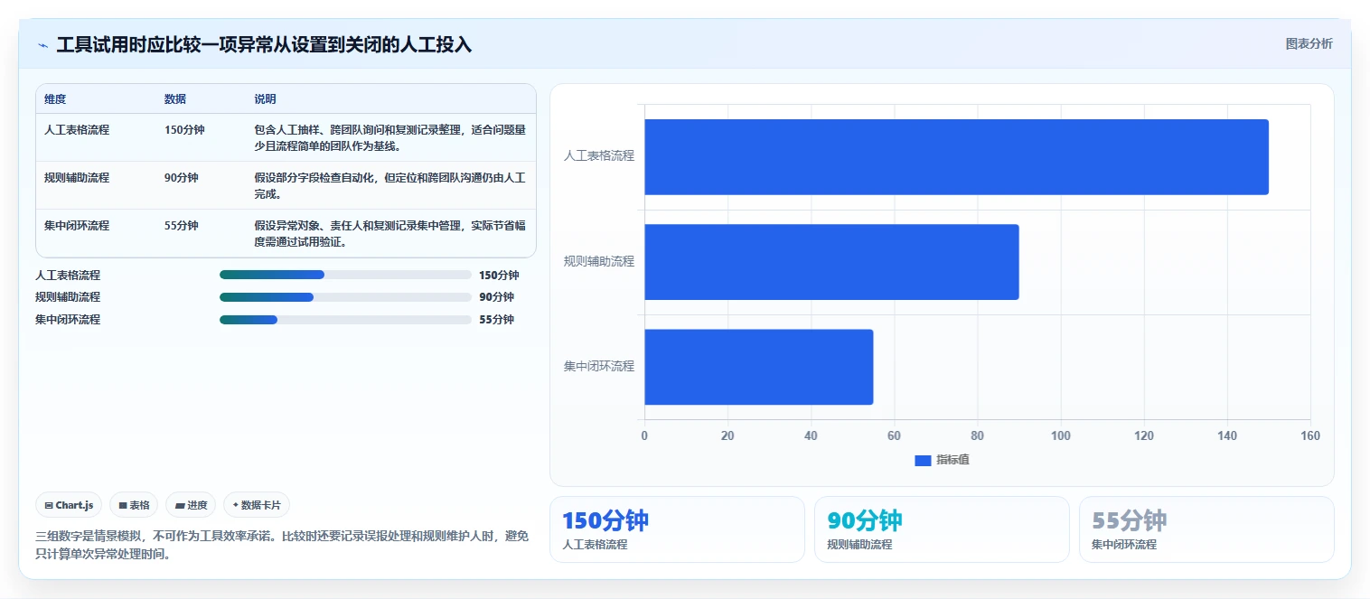Click the blue 指标值 legend swatch
Viewport: 1370px width, 599px height.
point(923,461)
